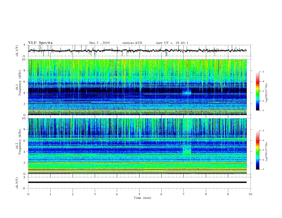Click time axis tick label "1"
Screen dimensions: 282x218
[50, 194]
